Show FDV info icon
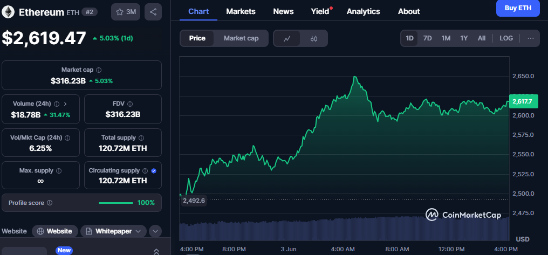The width and height of the screenshot is (548, 255). click(130, 104)
